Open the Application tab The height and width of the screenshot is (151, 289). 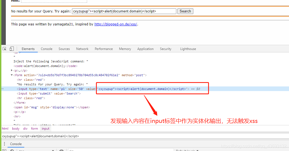tap(145, 49)
